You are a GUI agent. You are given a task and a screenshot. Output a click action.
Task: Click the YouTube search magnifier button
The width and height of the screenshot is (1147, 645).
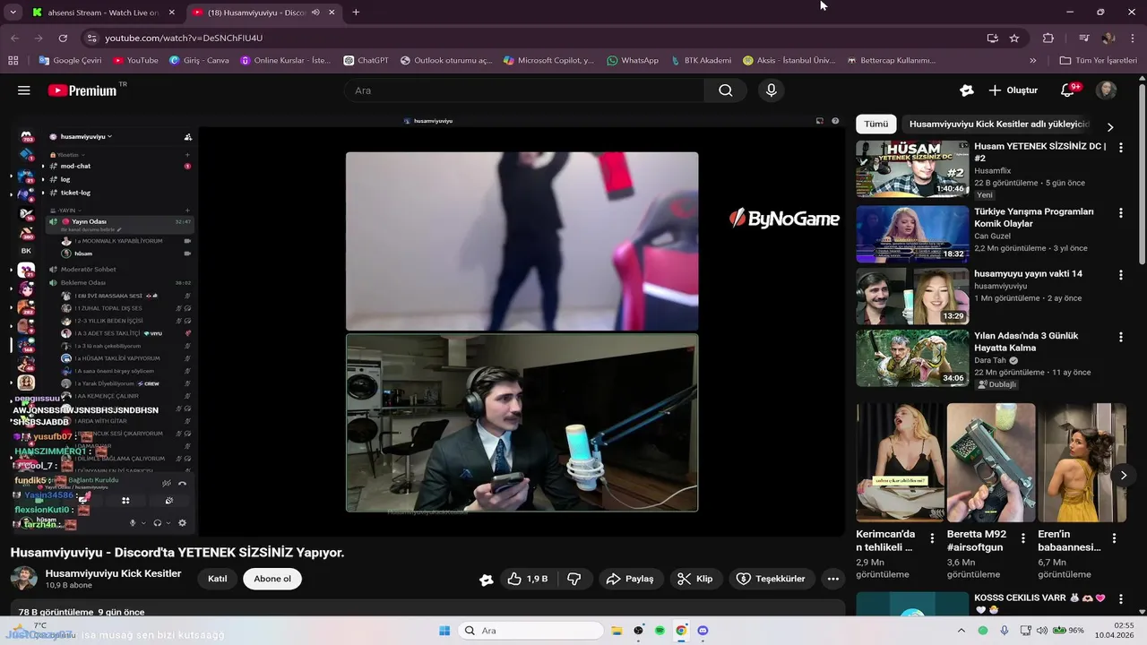pyautogui.click(x=726, y=90)
